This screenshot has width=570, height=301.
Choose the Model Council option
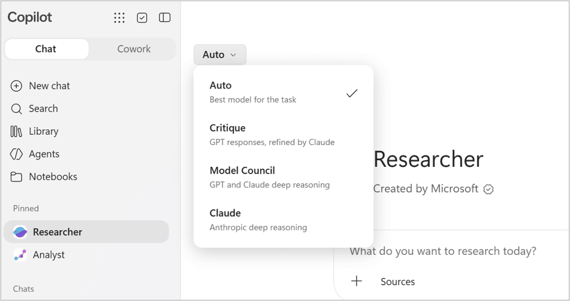284,178
